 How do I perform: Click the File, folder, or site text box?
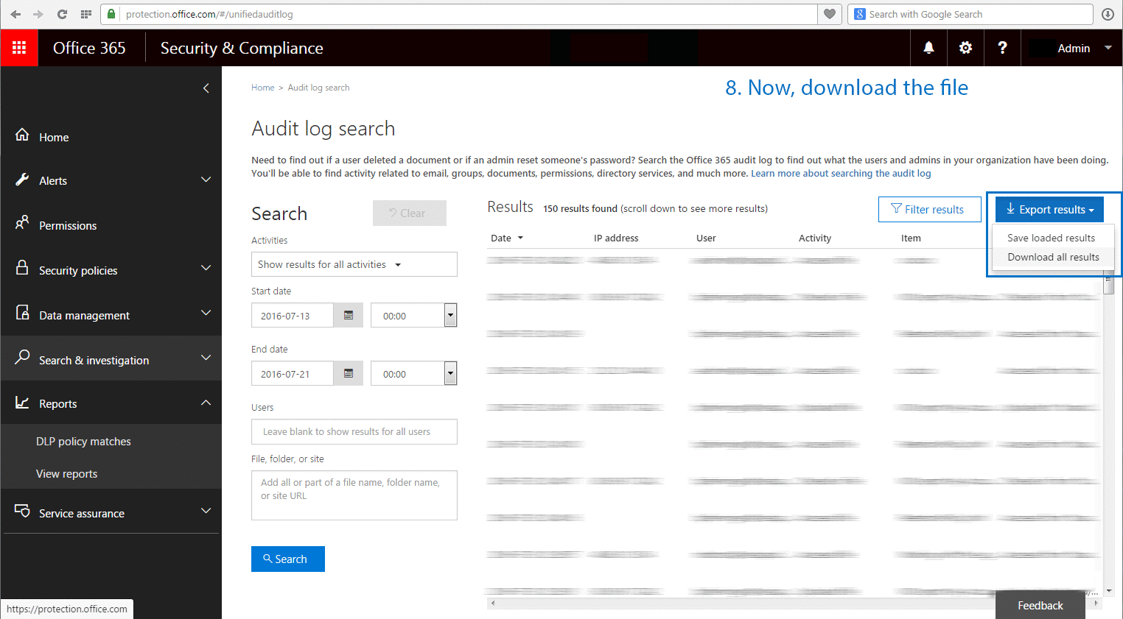tap(354, 495)
